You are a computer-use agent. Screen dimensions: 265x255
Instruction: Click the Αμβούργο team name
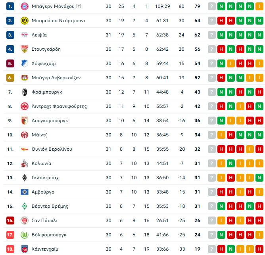(43, 192)
